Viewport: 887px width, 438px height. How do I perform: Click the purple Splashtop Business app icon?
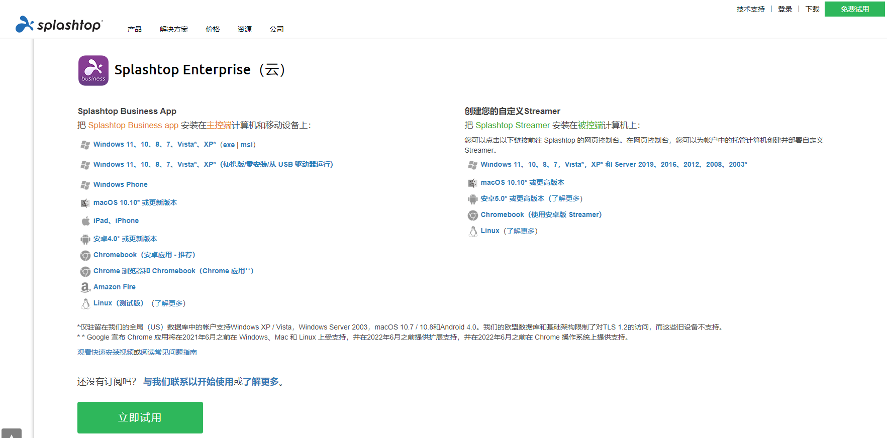tap(93, 70)
